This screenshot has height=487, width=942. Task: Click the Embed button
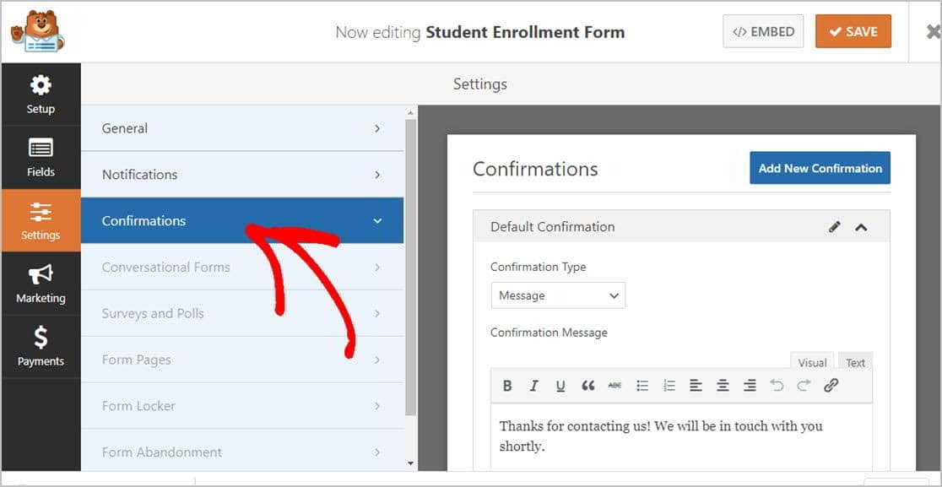click(763, 31)
